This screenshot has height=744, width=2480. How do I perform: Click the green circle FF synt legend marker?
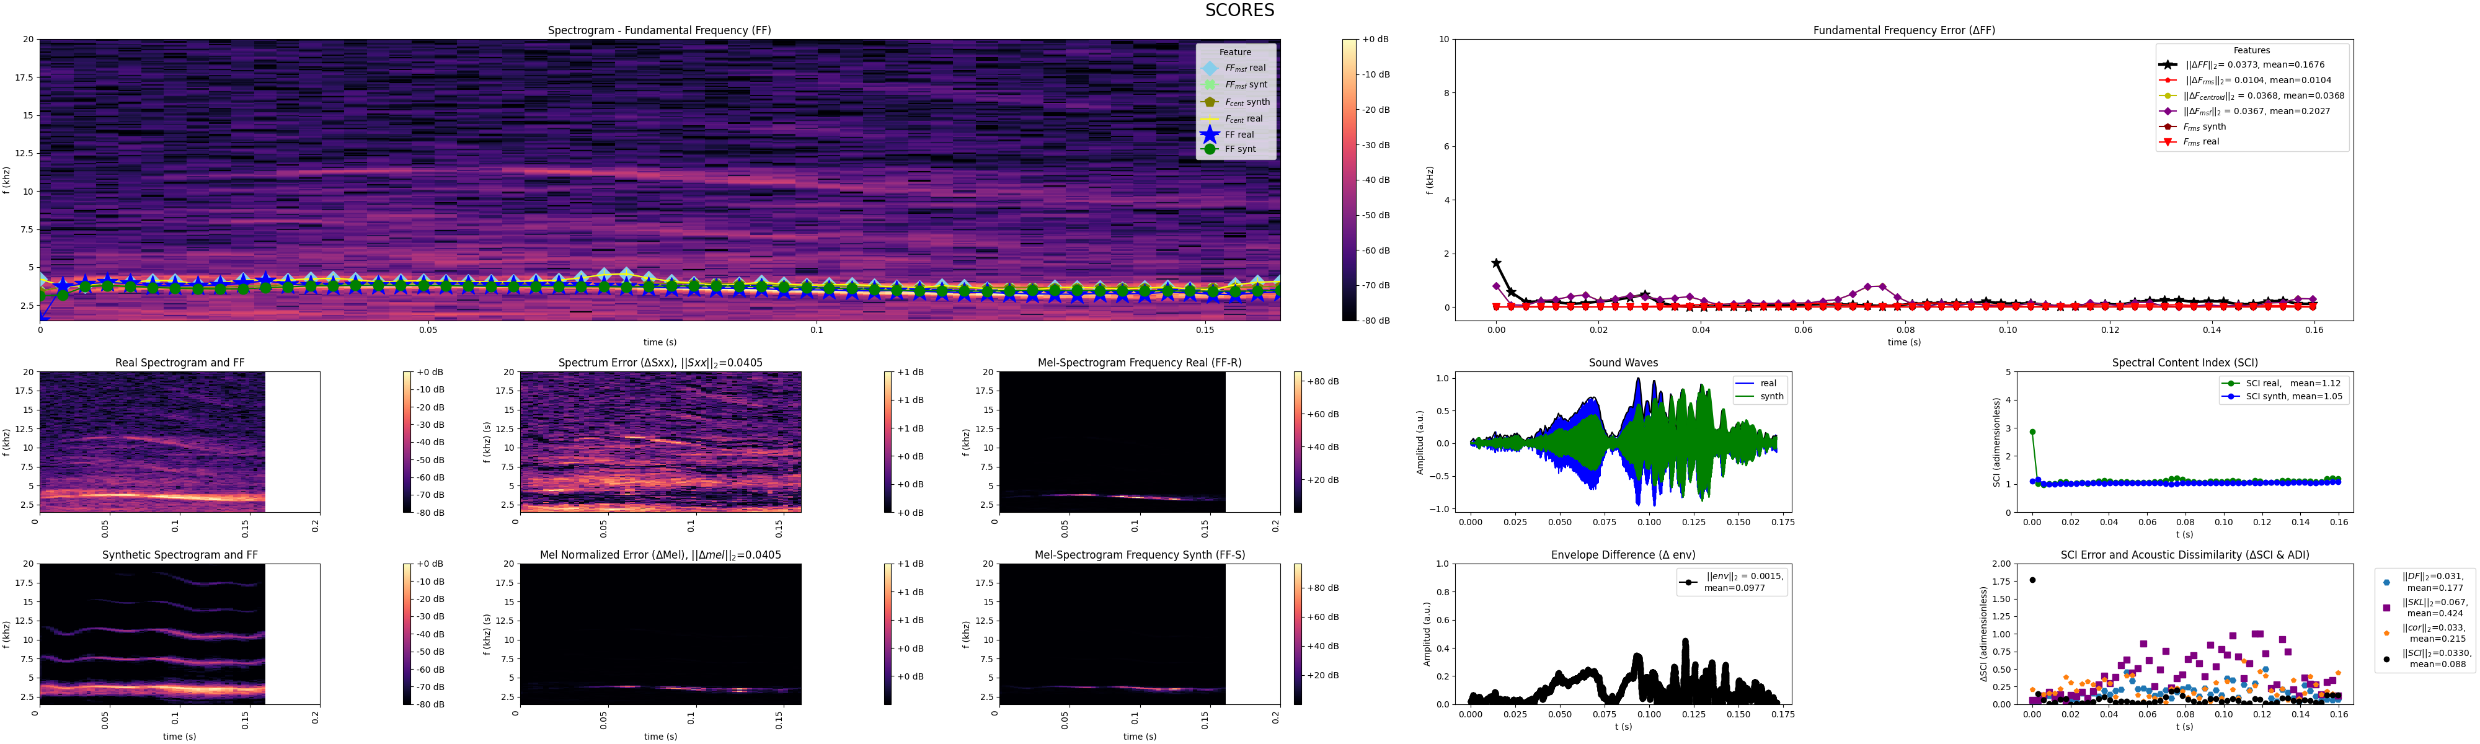coord(1209,149)
